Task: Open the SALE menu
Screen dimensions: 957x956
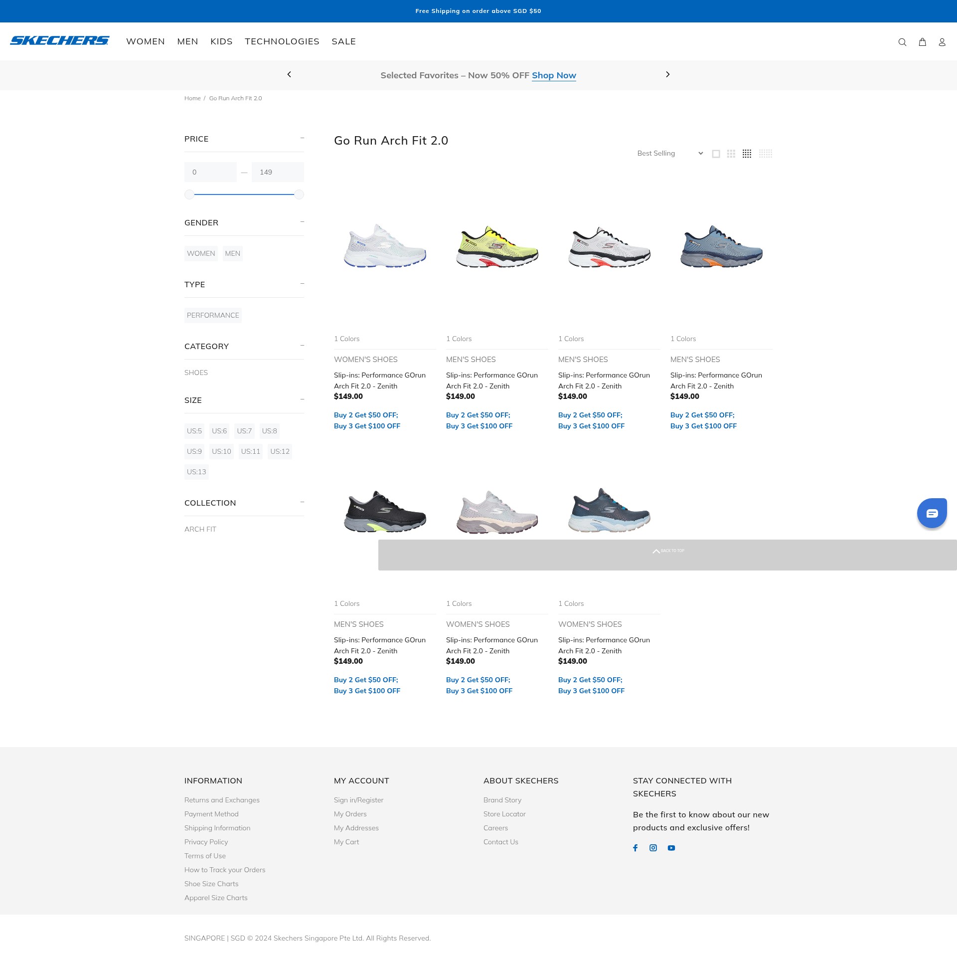Action: tap(344, 41)
